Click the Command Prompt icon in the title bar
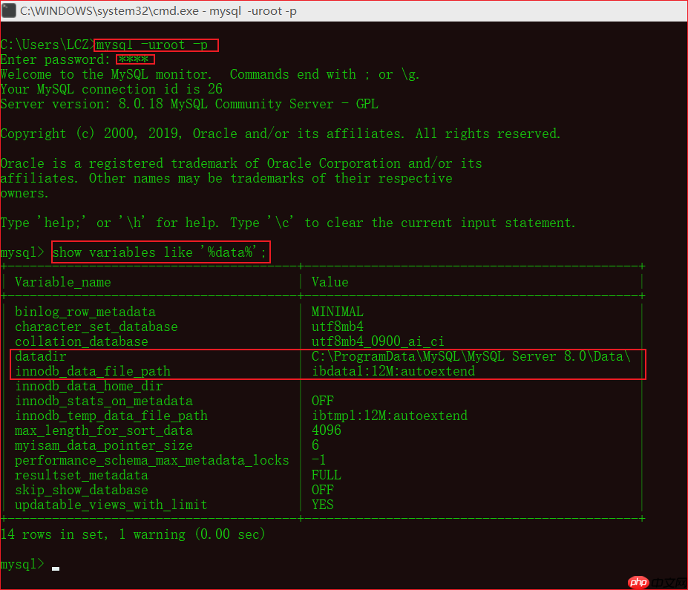The image size is (688, 590). [x=9, y=10]
